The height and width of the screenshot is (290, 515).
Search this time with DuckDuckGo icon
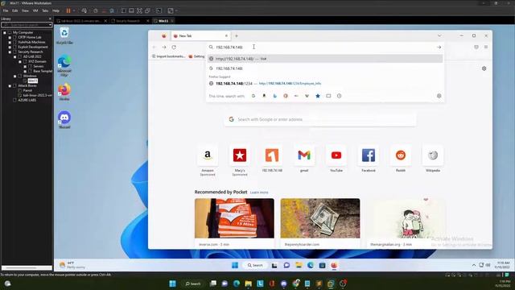click(x=286, y=96)
